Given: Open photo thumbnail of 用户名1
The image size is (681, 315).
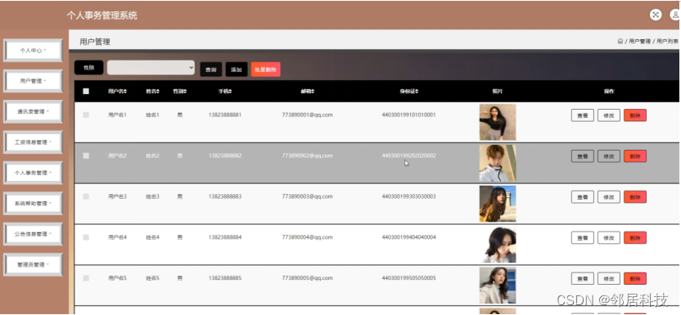Looking at the screenshot, I should pos(498,122).
